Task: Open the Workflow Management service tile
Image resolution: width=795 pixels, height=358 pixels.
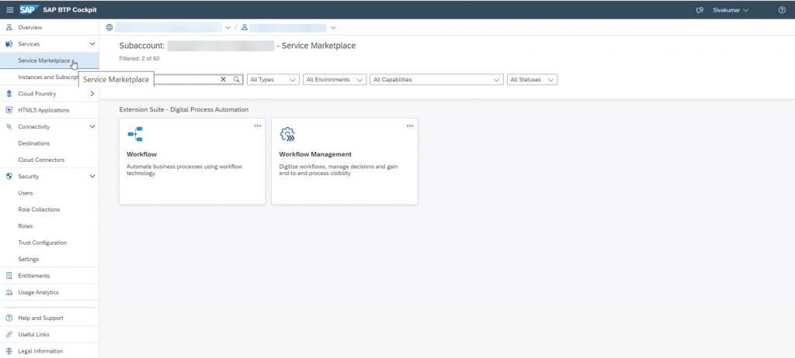Action: click(x=345, y=161)
